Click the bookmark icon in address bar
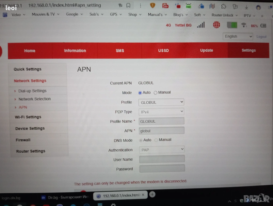 point(128,5)
